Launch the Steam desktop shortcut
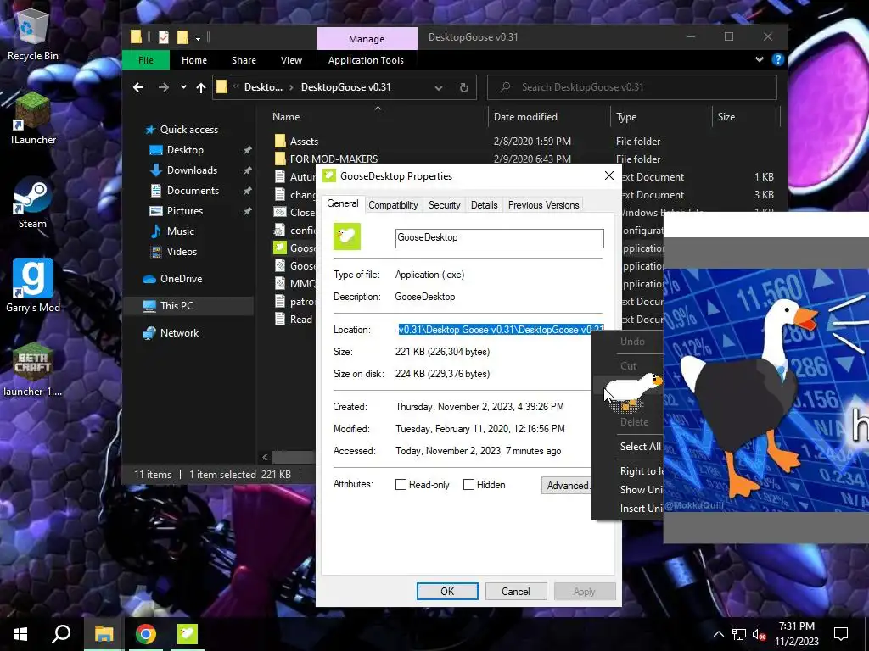Screen dimensions: 869x651 click(x=32, y=203)
